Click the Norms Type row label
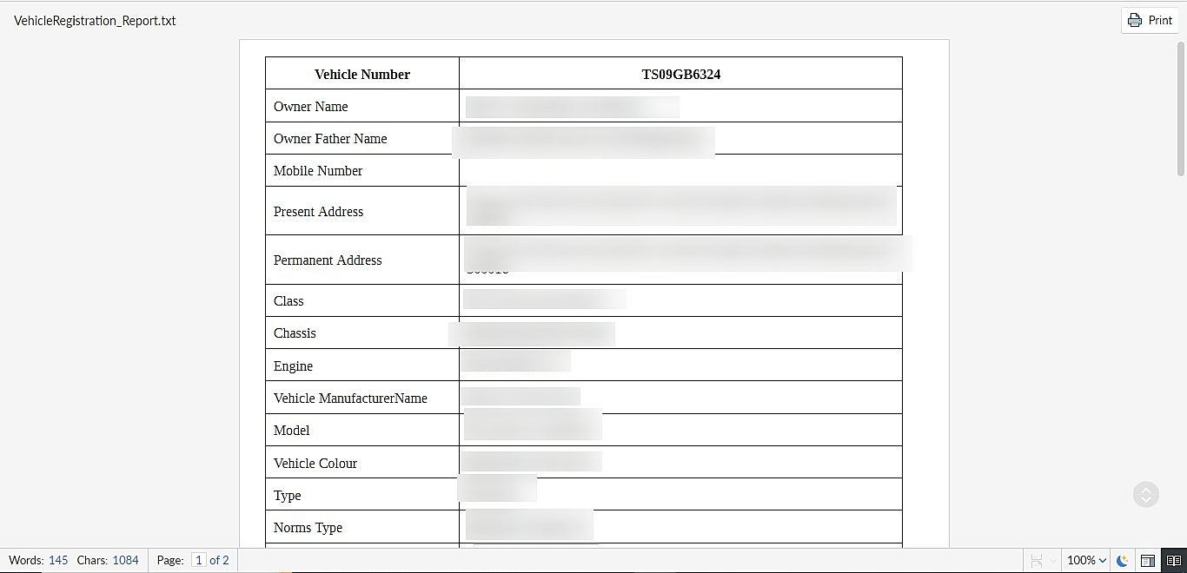The height and width of the screenshot is (573, 1187). pyautogui.click(x=308, y=528)
